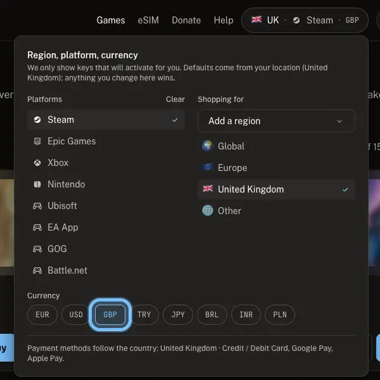Click the United Kingdom flag icon in region list

point(208,189)
